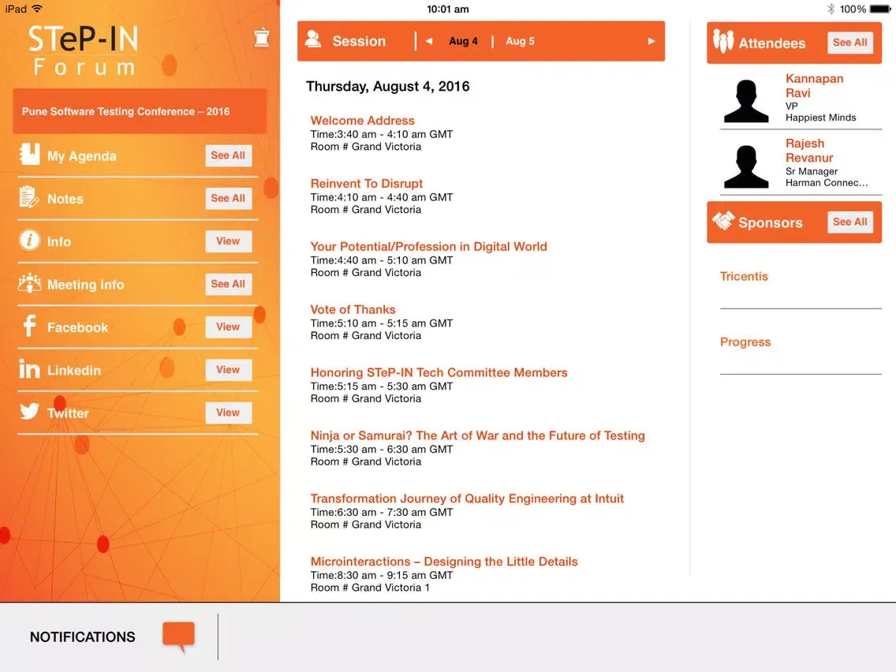Tap the STeP-IN Forum logo
Image resolution: width=896 pixels, height=672 pixels.
click(84, 50)
